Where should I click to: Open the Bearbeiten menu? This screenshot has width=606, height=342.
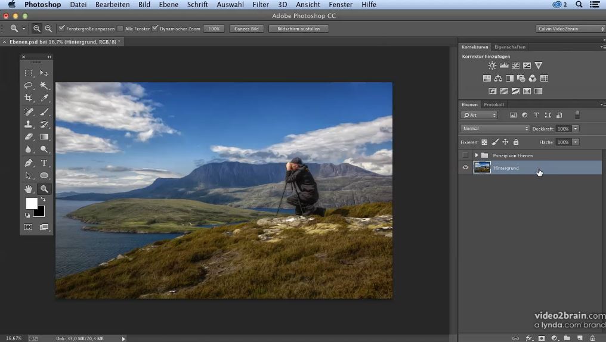pos(113,5)
